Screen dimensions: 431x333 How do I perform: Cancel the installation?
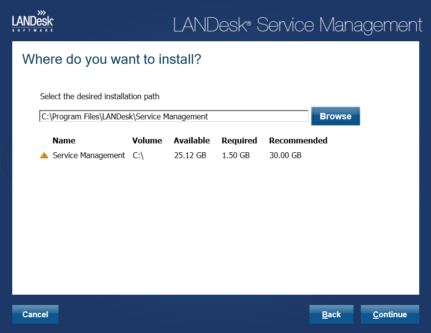coord(35,314)
